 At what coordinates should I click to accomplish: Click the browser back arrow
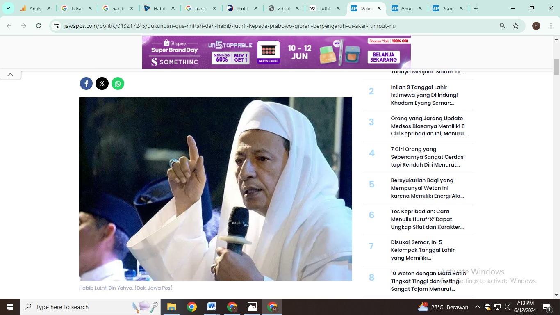click(9, 25)
